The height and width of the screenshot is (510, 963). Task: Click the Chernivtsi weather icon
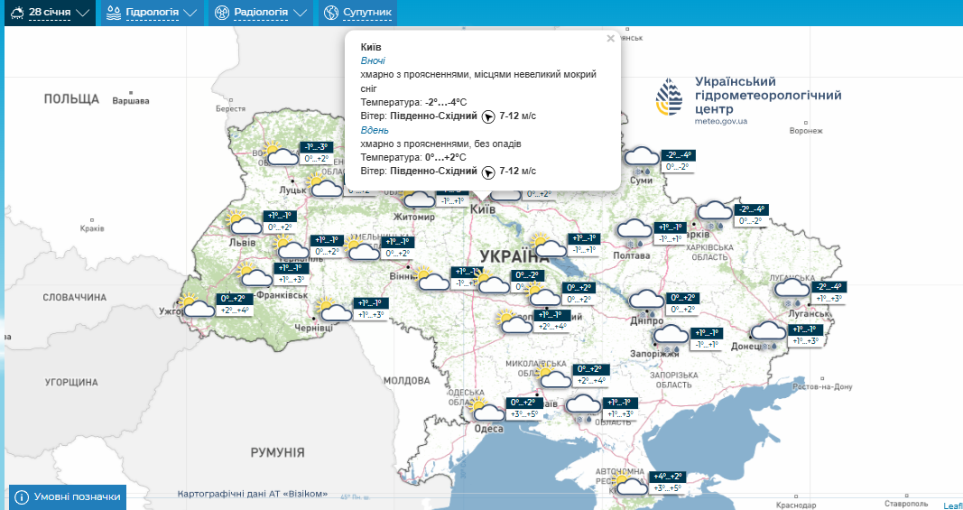click(x=335, y=311)
